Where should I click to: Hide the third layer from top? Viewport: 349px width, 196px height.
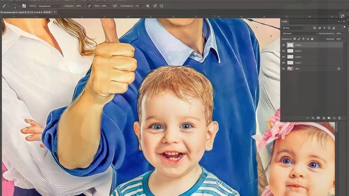tap(284, 57)
